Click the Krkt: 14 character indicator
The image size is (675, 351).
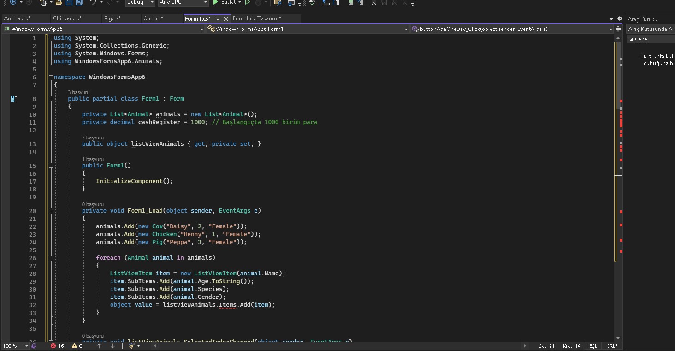click(572, 346)
